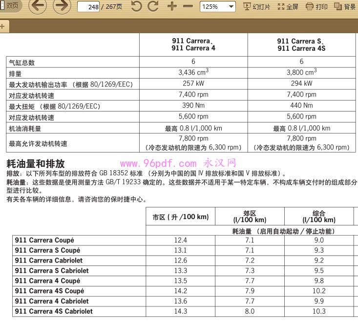The image size is (358, 324).
Task: Rotate page clockwise
Action: 153,6
